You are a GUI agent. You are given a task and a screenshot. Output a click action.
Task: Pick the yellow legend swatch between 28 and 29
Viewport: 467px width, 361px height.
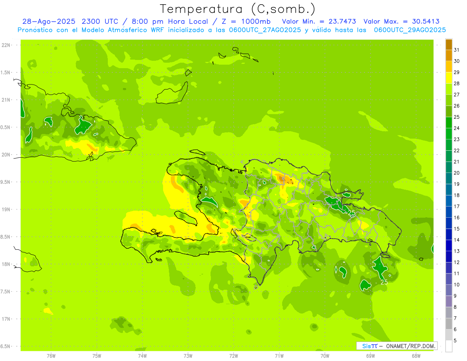pyautogui.click(x=449, y=78)
